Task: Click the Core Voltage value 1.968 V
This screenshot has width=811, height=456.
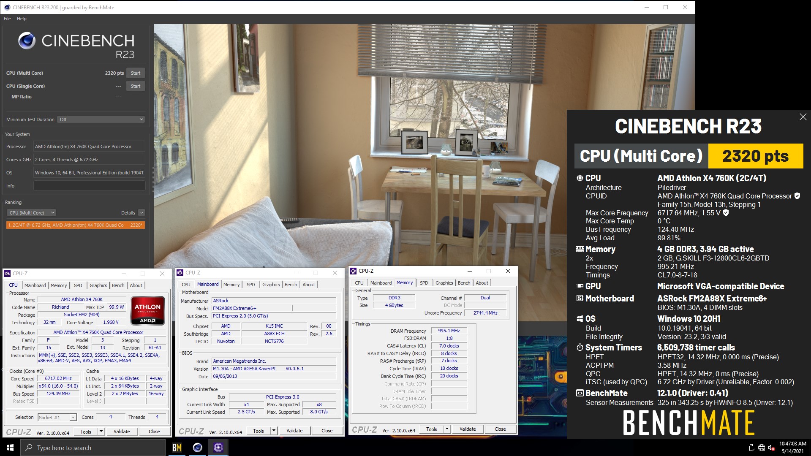Action: pos(111,322)
